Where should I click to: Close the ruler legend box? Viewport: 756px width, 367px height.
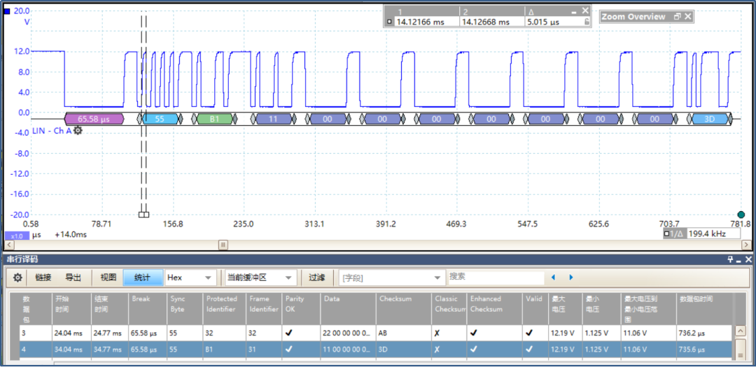coord(585,10)
